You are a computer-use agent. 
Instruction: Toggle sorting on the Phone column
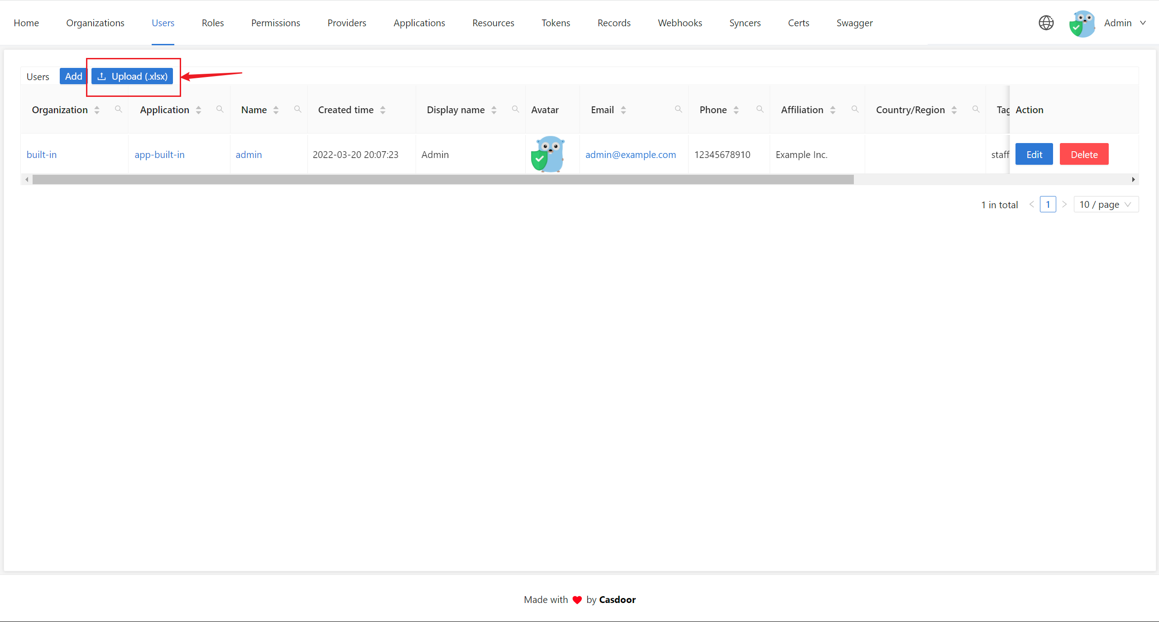click(x=736, y=109)
